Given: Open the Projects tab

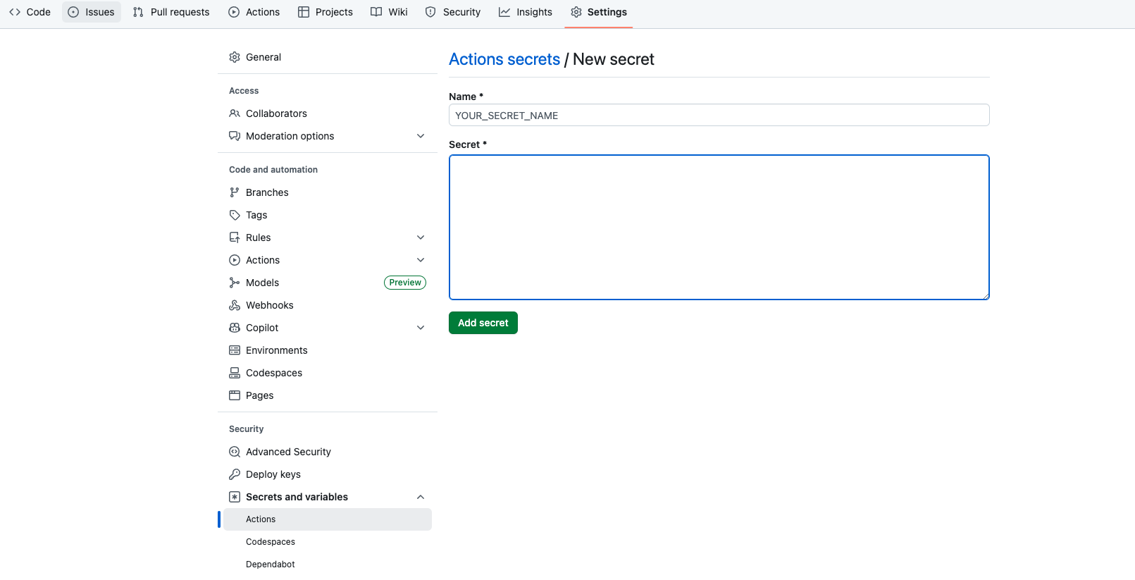Looking at the screenshot, I should [x=325, y=12].
